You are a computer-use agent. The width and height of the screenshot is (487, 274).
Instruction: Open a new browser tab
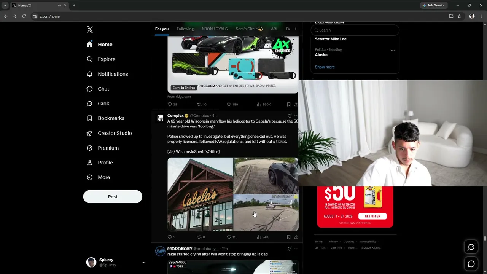pyautogui.click(x=74, y=5)
